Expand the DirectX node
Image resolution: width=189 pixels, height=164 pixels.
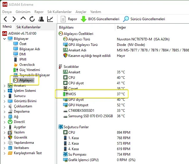point(4,122)
